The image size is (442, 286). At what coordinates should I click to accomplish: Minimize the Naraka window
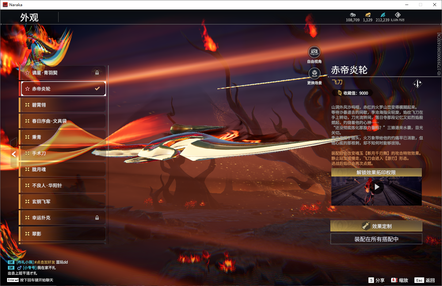click(x=406, y=5)
